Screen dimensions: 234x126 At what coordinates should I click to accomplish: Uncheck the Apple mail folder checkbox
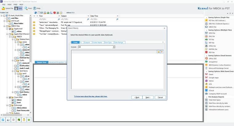(x=10, y=29)
